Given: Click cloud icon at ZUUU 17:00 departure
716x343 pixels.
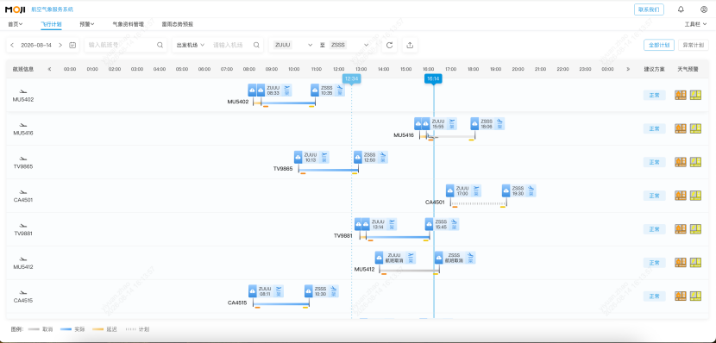Looking at the screenshot, I should tap(450, 190).
